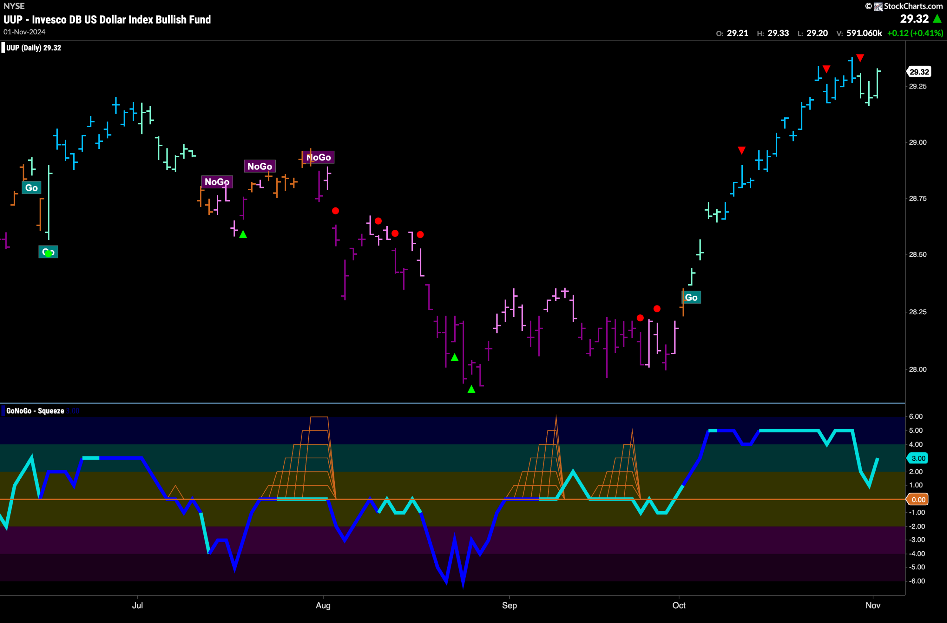947x623 pixels.
Task: Click the high value H: 29.33
Action: click(x=773, y=33)
